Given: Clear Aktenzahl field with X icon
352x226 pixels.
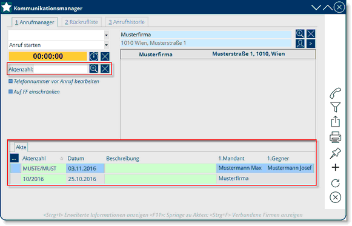Looking at the screenshot, I should point(105,68).
